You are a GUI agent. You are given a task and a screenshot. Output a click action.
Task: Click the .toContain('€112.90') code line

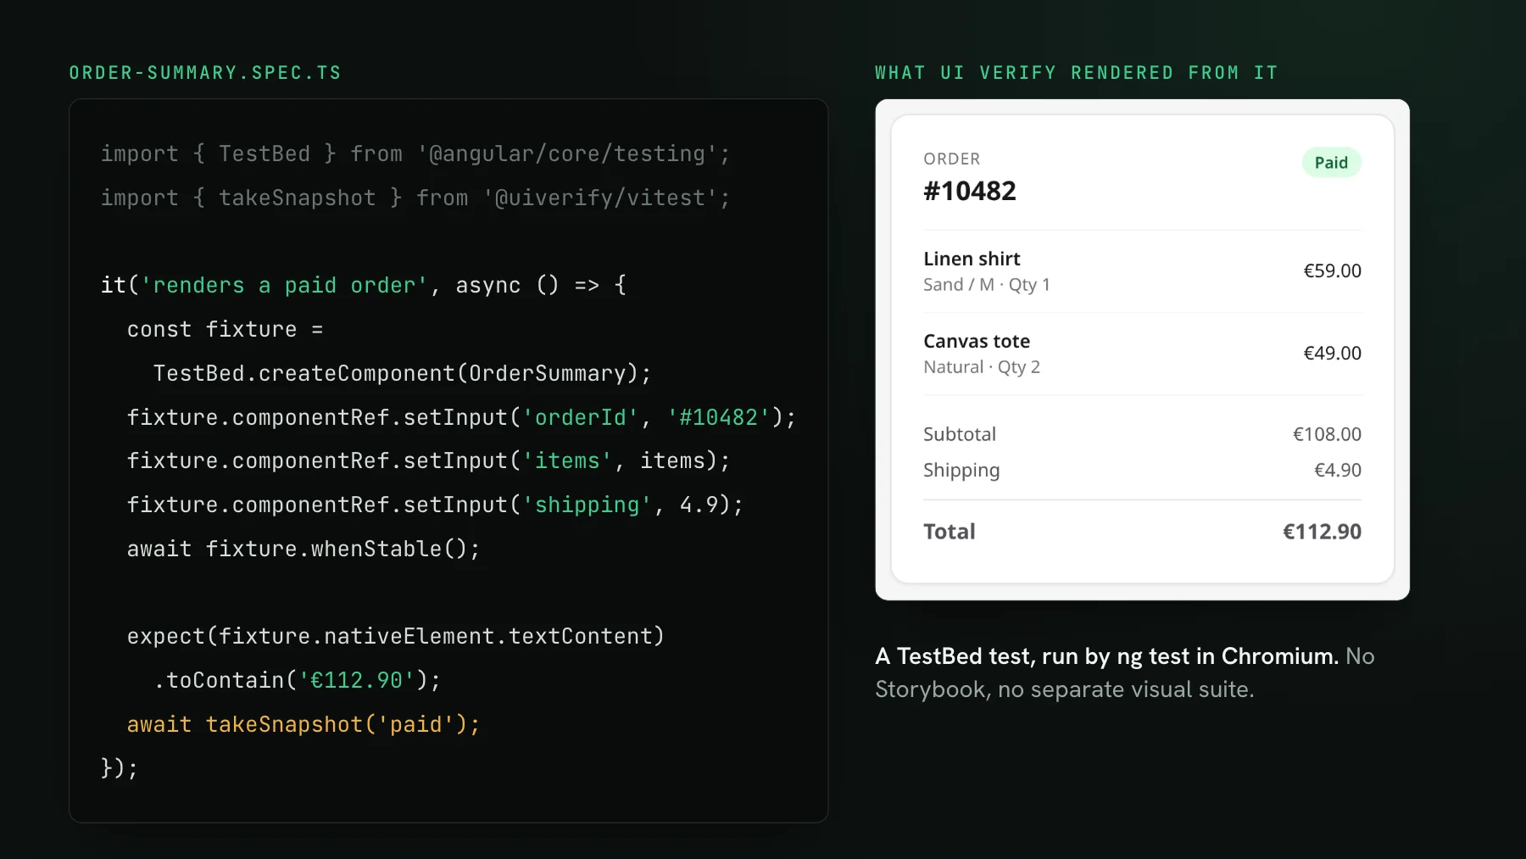pos(298,680)
